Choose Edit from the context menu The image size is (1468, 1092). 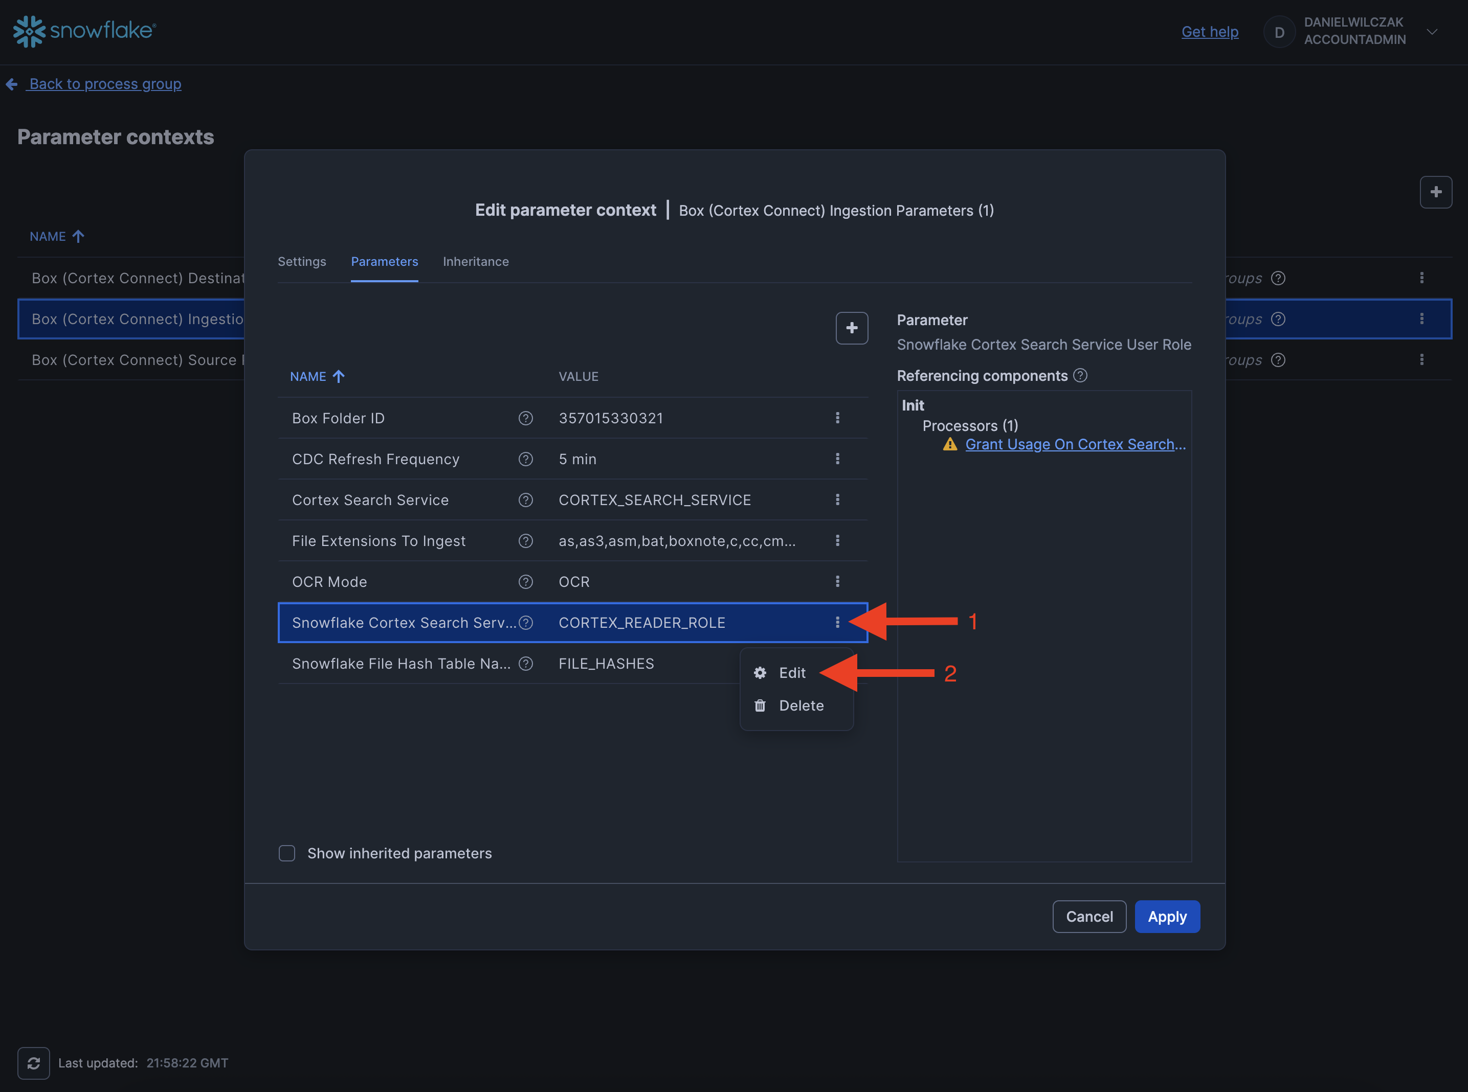pos(791,673)
